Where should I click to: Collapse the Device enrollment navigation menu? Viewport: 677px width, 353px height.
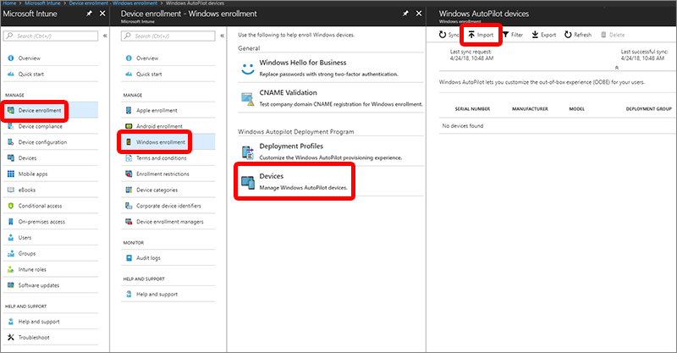coord(222,36)
